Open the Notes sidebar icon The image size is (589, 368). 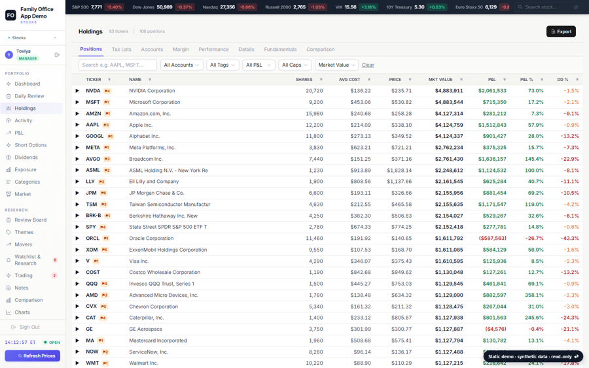point(9,288)
